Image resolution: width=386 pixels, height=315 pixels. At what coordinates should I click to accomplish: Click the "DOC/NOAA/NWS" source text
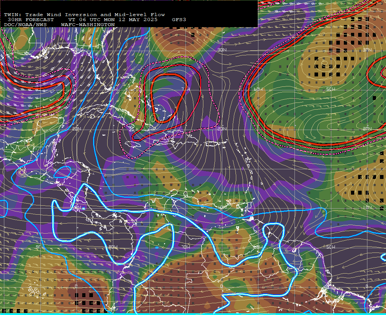[25, 25]
